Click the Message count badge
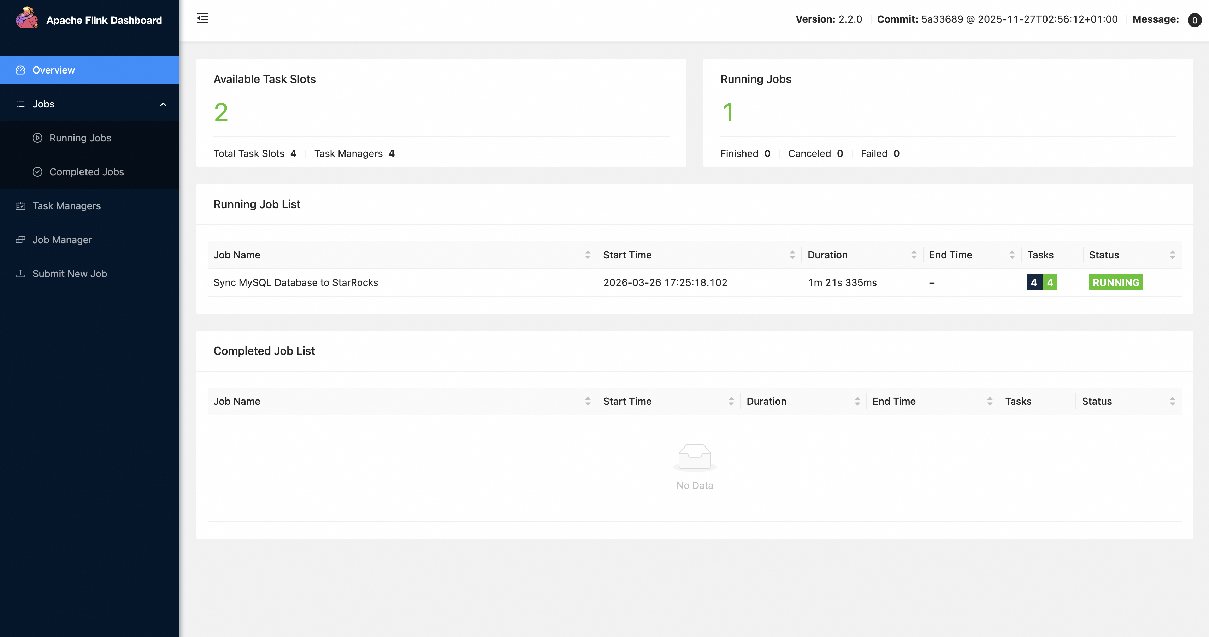Viewport: 1209px width, 637px height. point(1195,20)
